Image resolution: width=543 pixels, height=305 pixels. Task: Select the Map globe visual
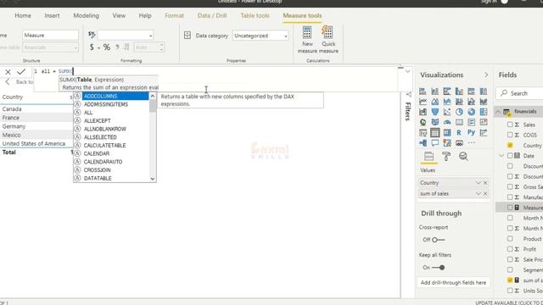coord(423,122)
